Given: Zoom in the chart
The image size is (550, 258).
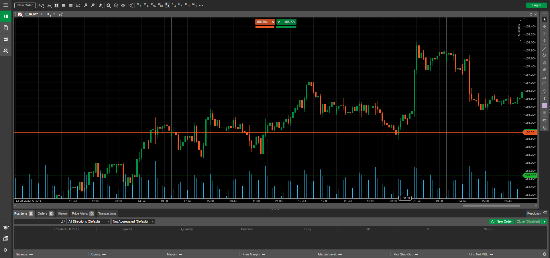Looking at the screenshot, I should point(93,5).
